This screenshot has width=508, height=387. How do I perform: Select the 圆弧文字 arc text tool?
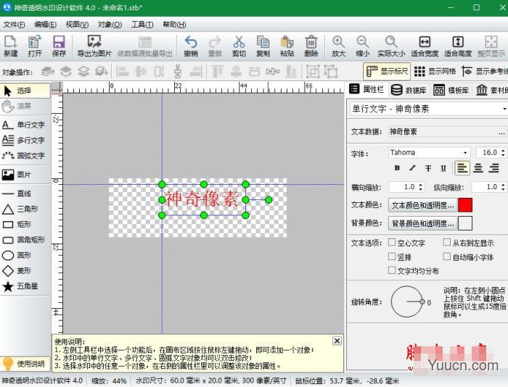tap(25, 155)
